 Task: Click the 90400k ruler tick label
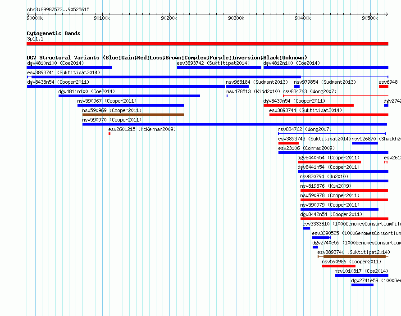click(303, 18)
